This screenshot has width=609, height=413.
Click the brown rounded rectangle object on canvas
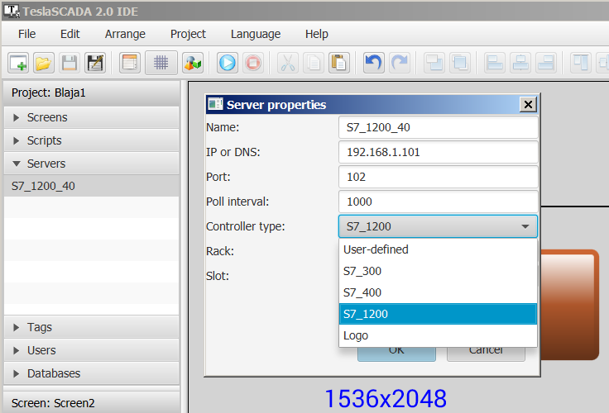[x=569, y=305]
